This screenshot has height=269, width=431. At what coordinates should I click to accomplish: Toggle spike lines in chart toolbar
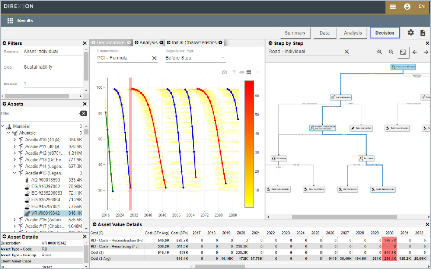[x=233, y=72]
